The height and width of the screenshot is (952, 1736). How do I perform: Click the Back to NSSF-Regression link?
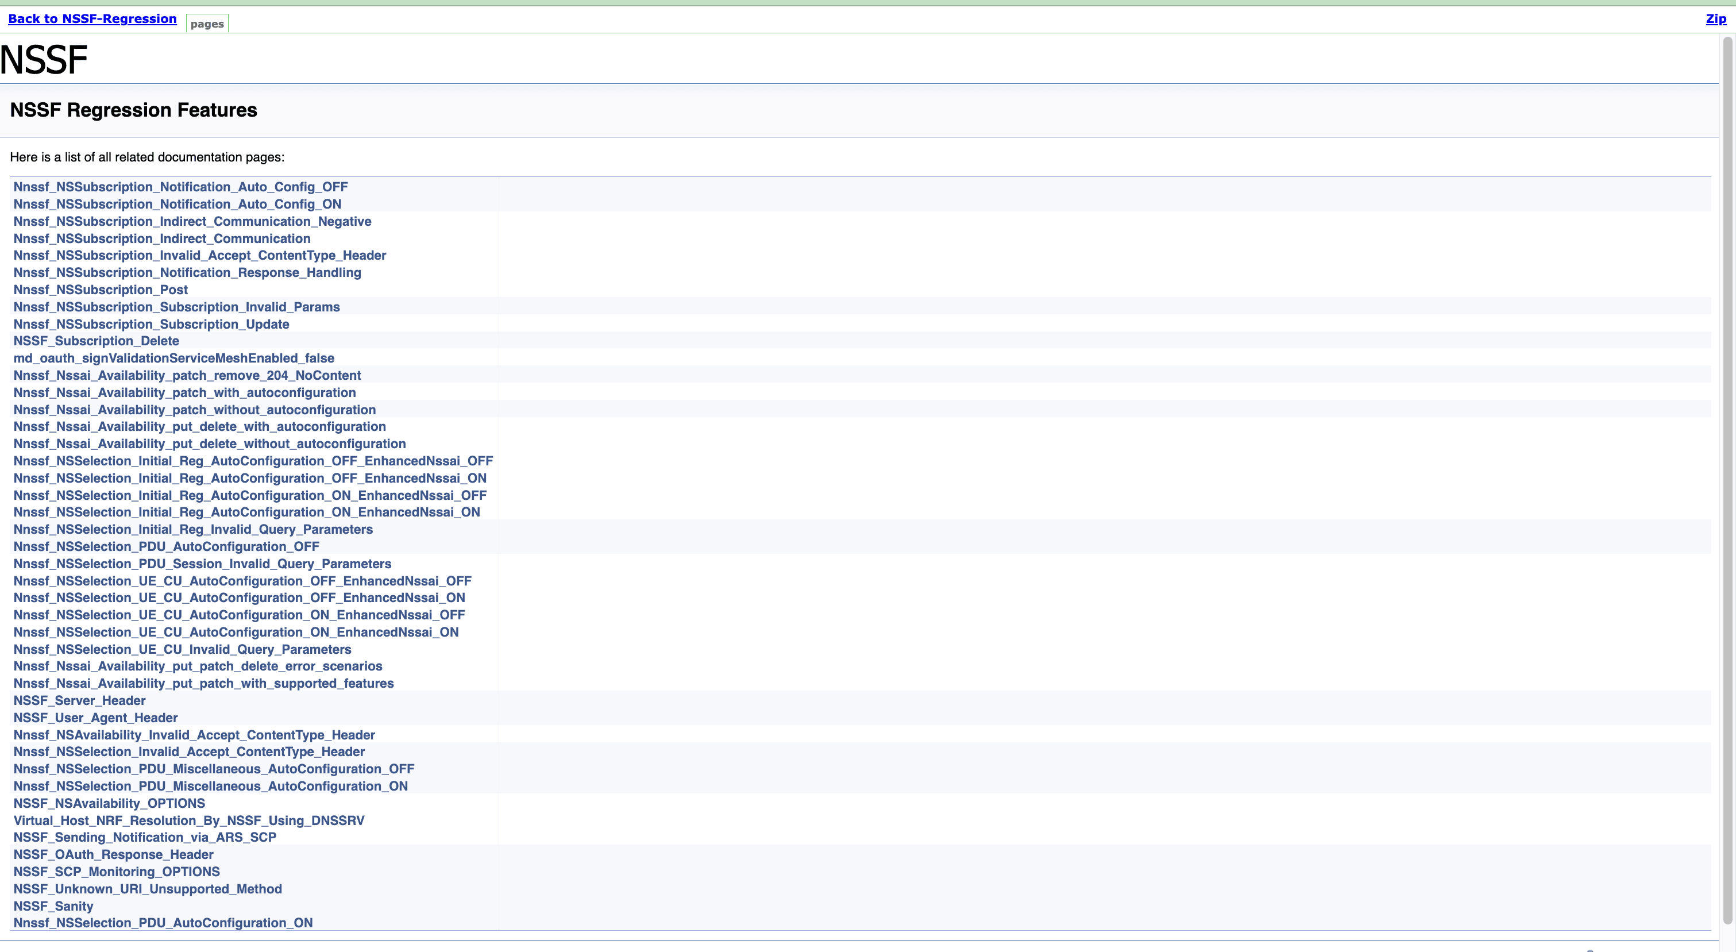tap(92, 19)
